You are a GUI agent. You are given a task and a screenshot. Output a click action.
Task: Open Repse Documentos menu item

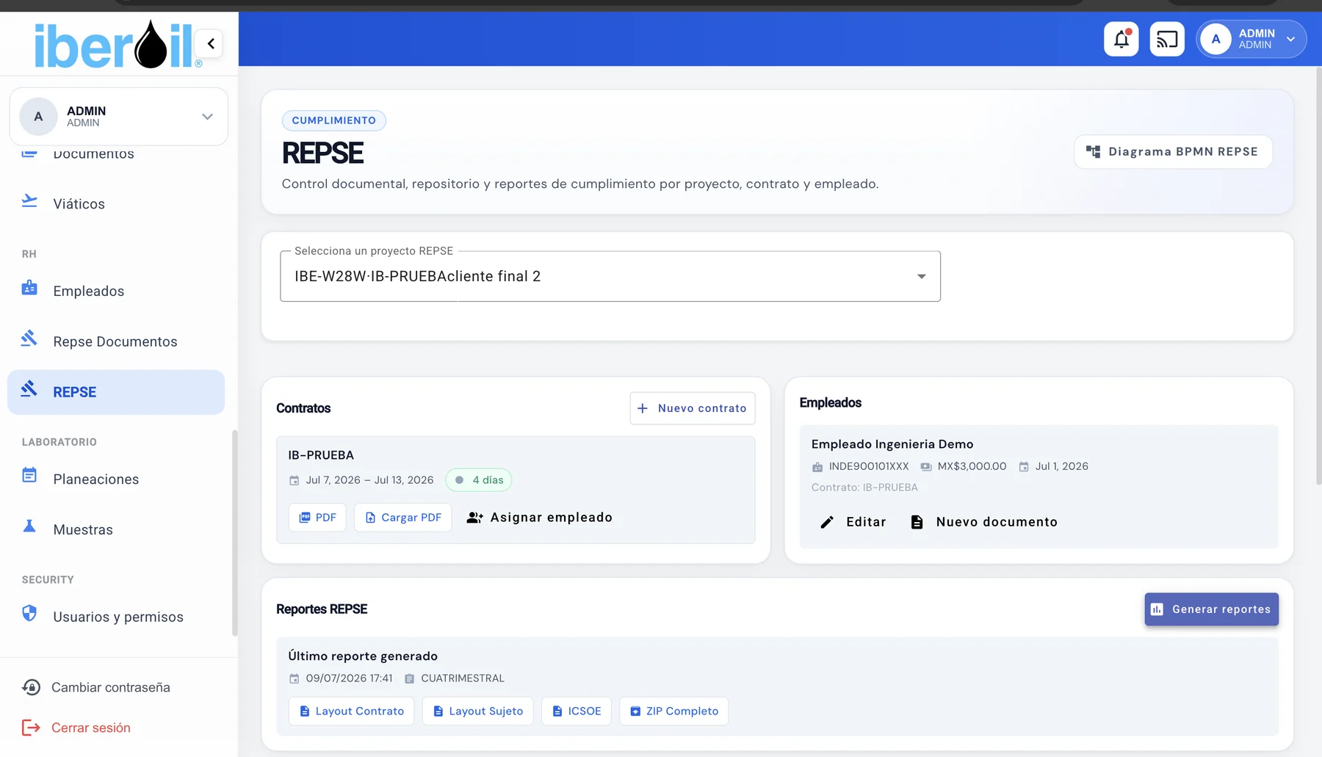click(116, 341)
